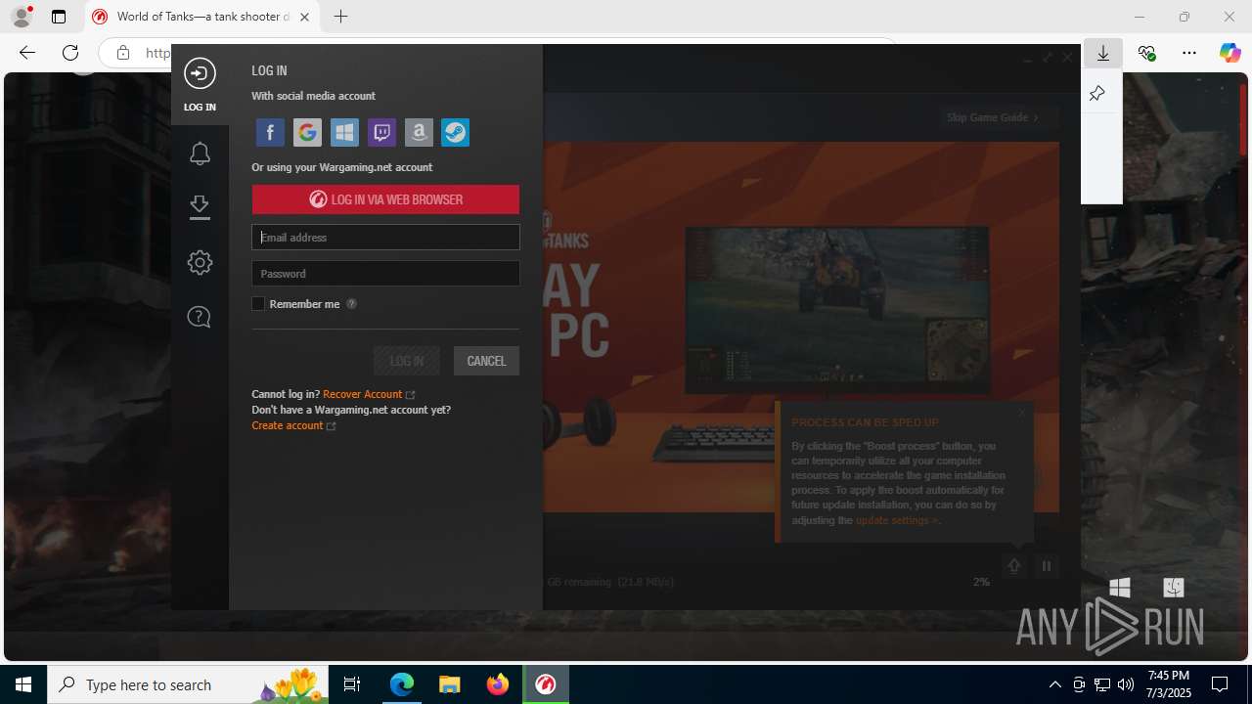The height and width of the screenshot is (704, 1252).
Task: Pause the game installation
Action: coord(1046,566)
